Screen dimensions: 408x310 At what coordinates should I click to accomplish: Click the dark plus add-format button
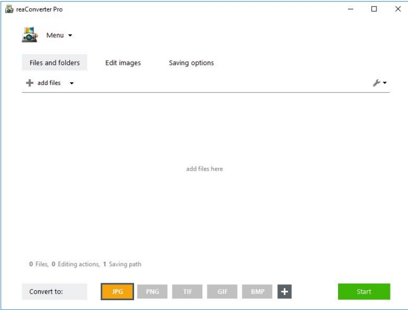284,291
